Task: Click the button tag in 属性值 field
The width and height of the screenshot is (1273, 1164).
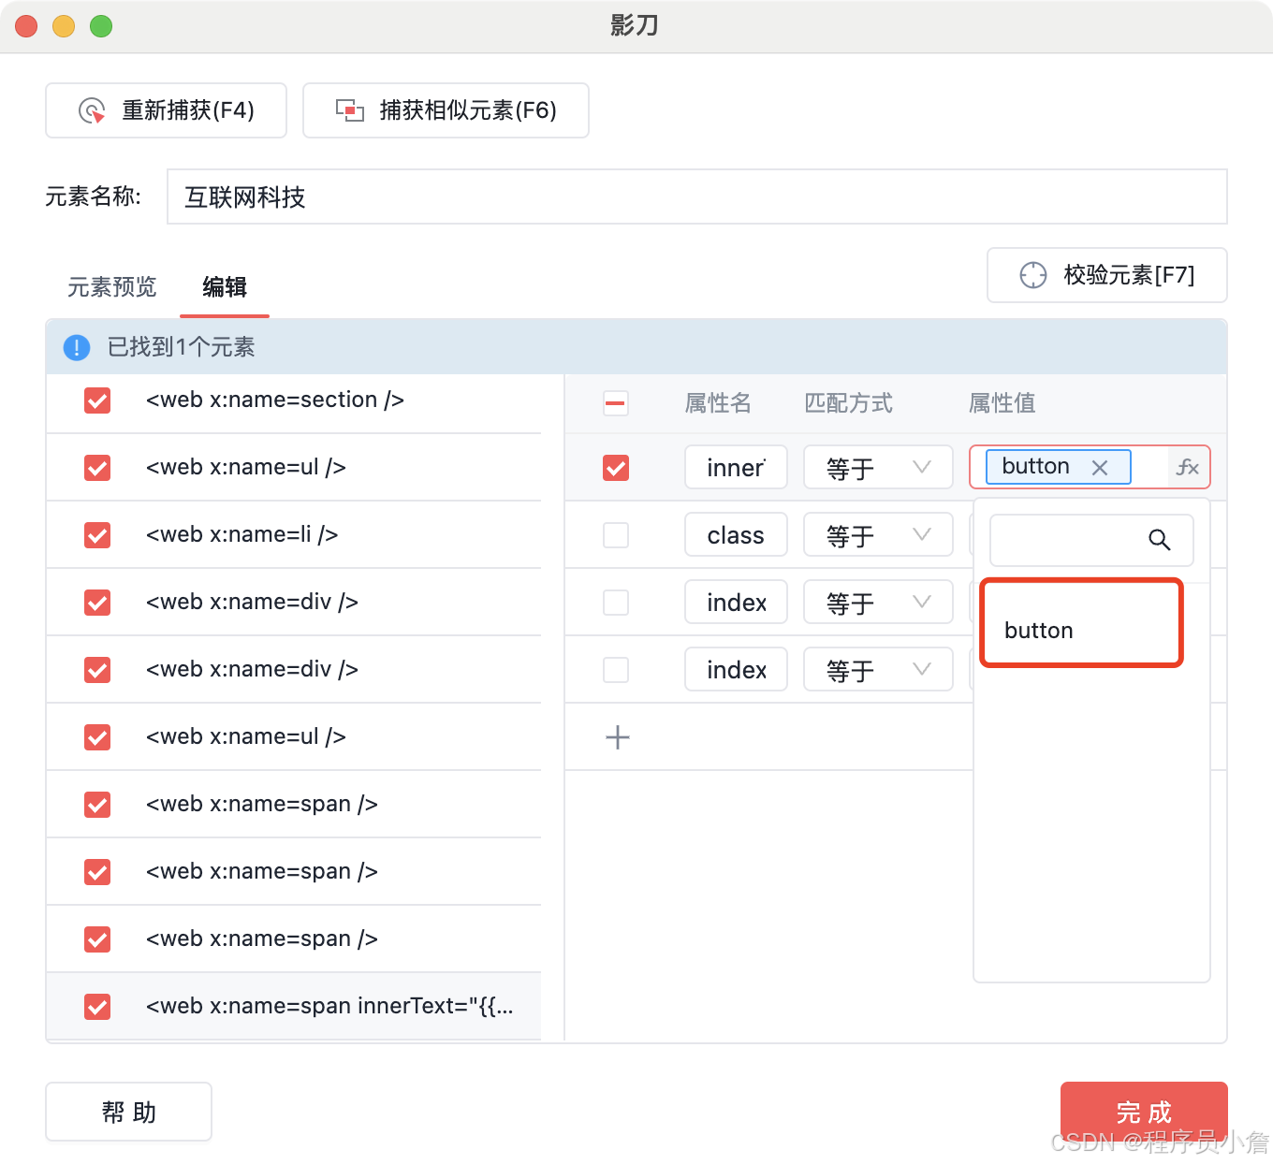Action: click(1059, 467)
